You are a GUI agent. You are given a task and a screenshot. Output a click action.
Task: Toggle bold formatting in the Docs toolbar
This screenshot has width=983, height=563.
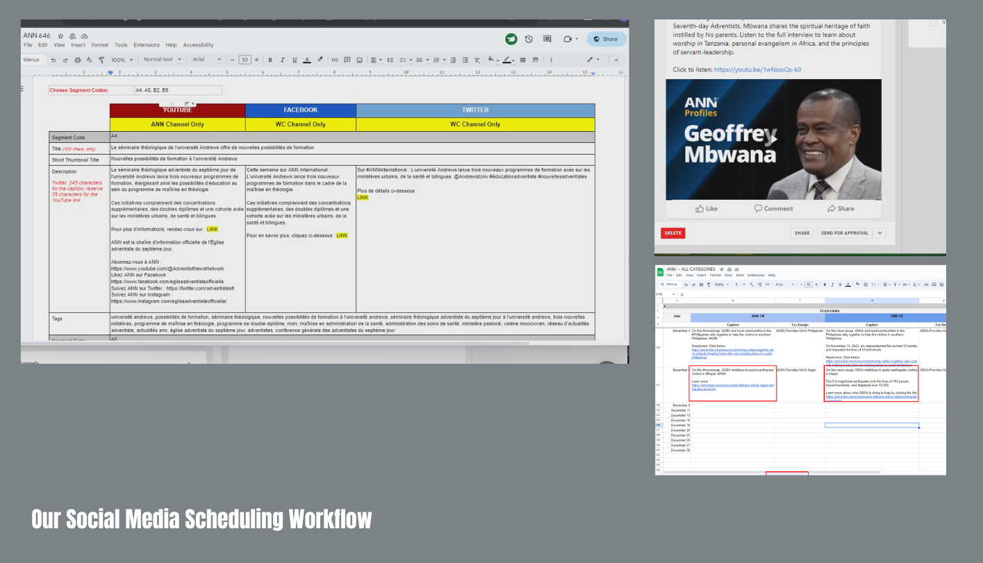(270, 60)
